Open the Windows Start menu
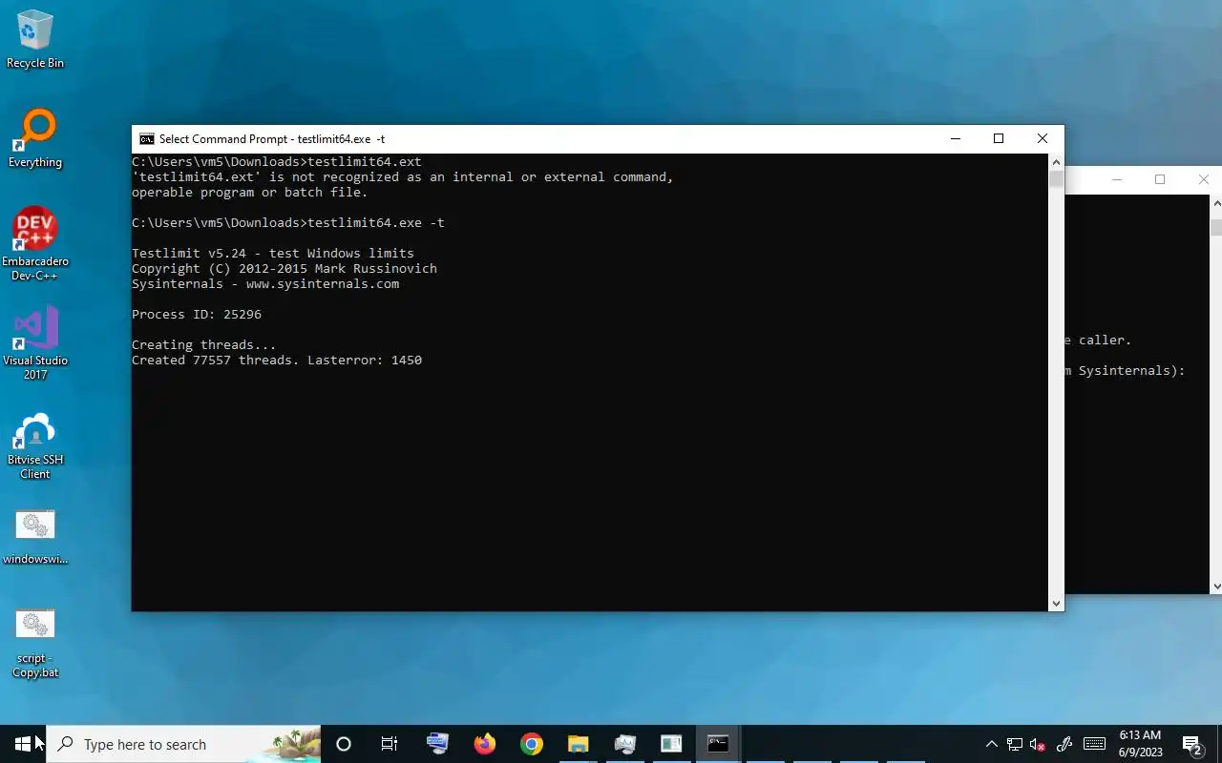1222x763 pixels. coord(23,744)
